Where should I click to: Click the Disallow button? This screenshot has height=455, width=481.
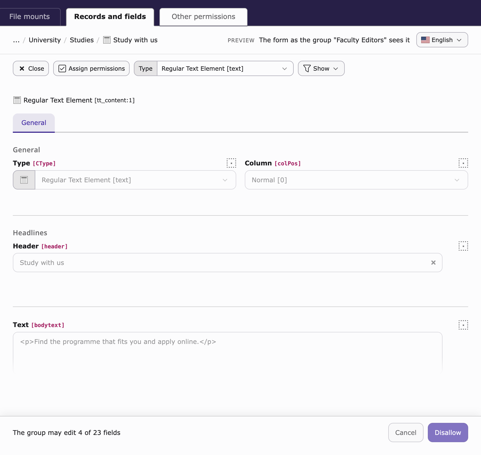click(448, 433)
